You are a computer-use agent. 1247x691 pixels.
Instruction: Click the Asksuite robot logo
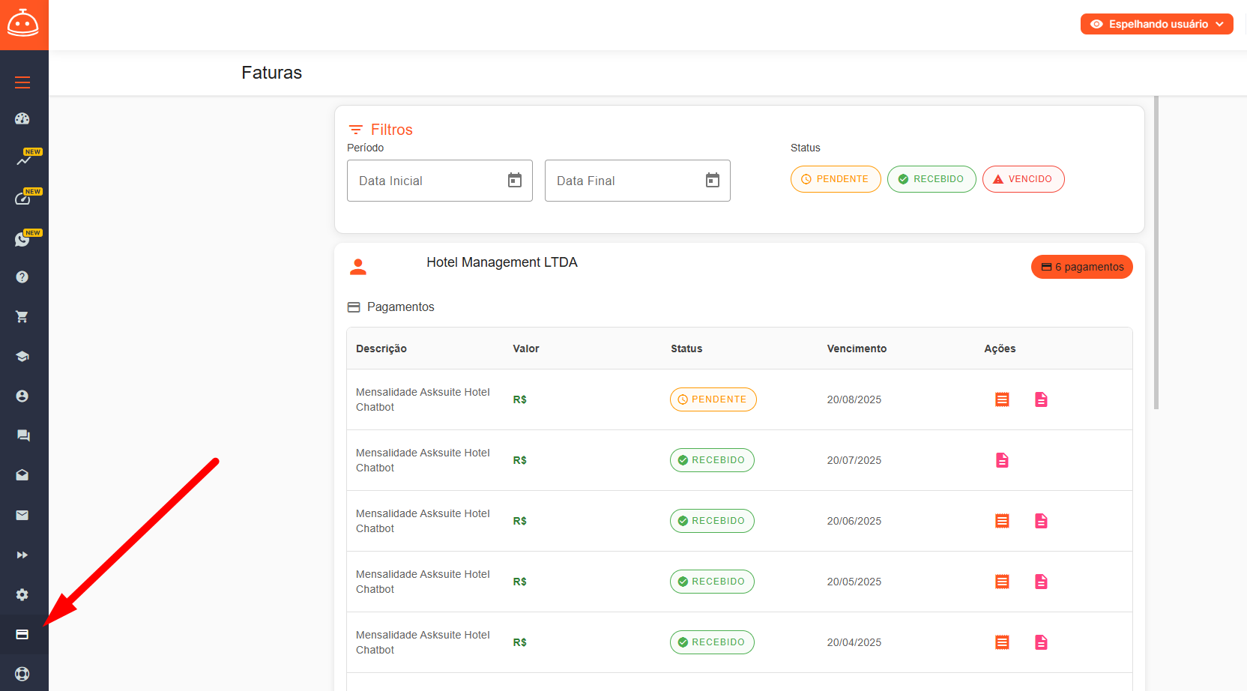pyautogui.click(x=22, y=23)
